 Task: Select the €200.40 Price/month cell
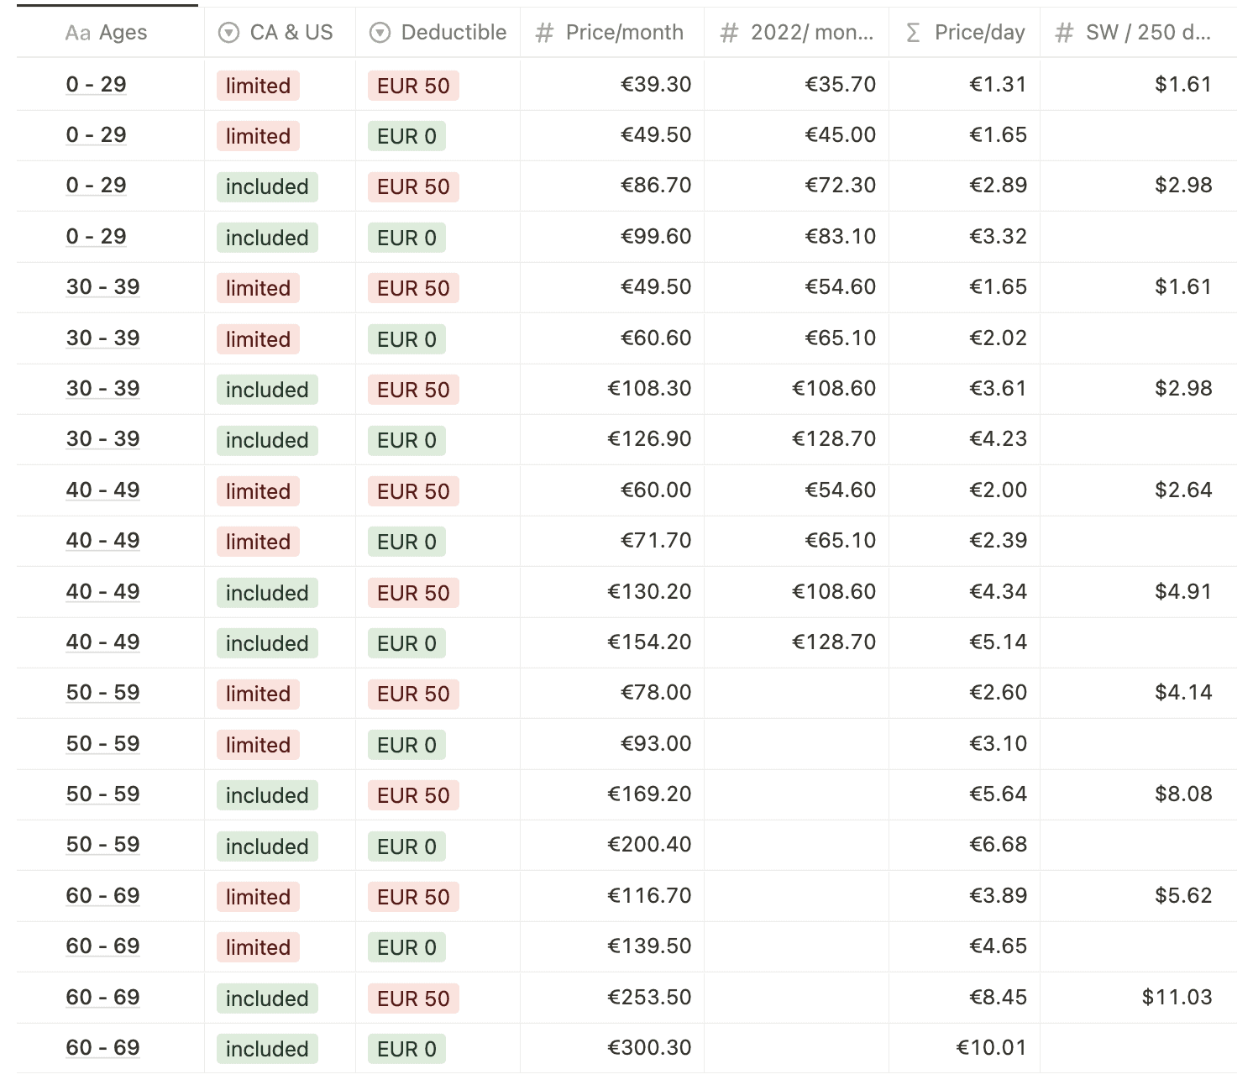[x=648, y=845]
